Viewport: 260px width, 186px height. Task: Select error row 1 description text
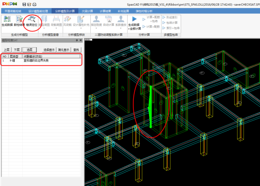(x=36, y=61)
